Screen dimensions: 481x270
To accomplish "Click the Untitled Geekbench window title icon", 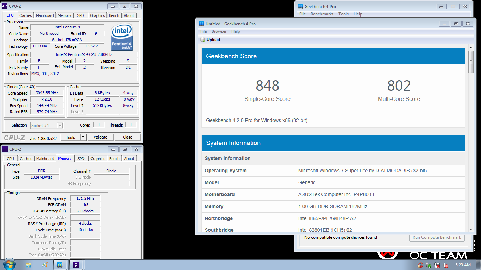I will pos(201,24).
